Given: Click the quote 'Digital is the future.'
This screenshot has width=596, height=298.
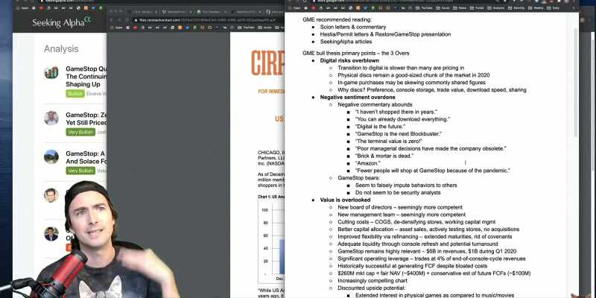Looking at the screenshot, I should 380,127.
